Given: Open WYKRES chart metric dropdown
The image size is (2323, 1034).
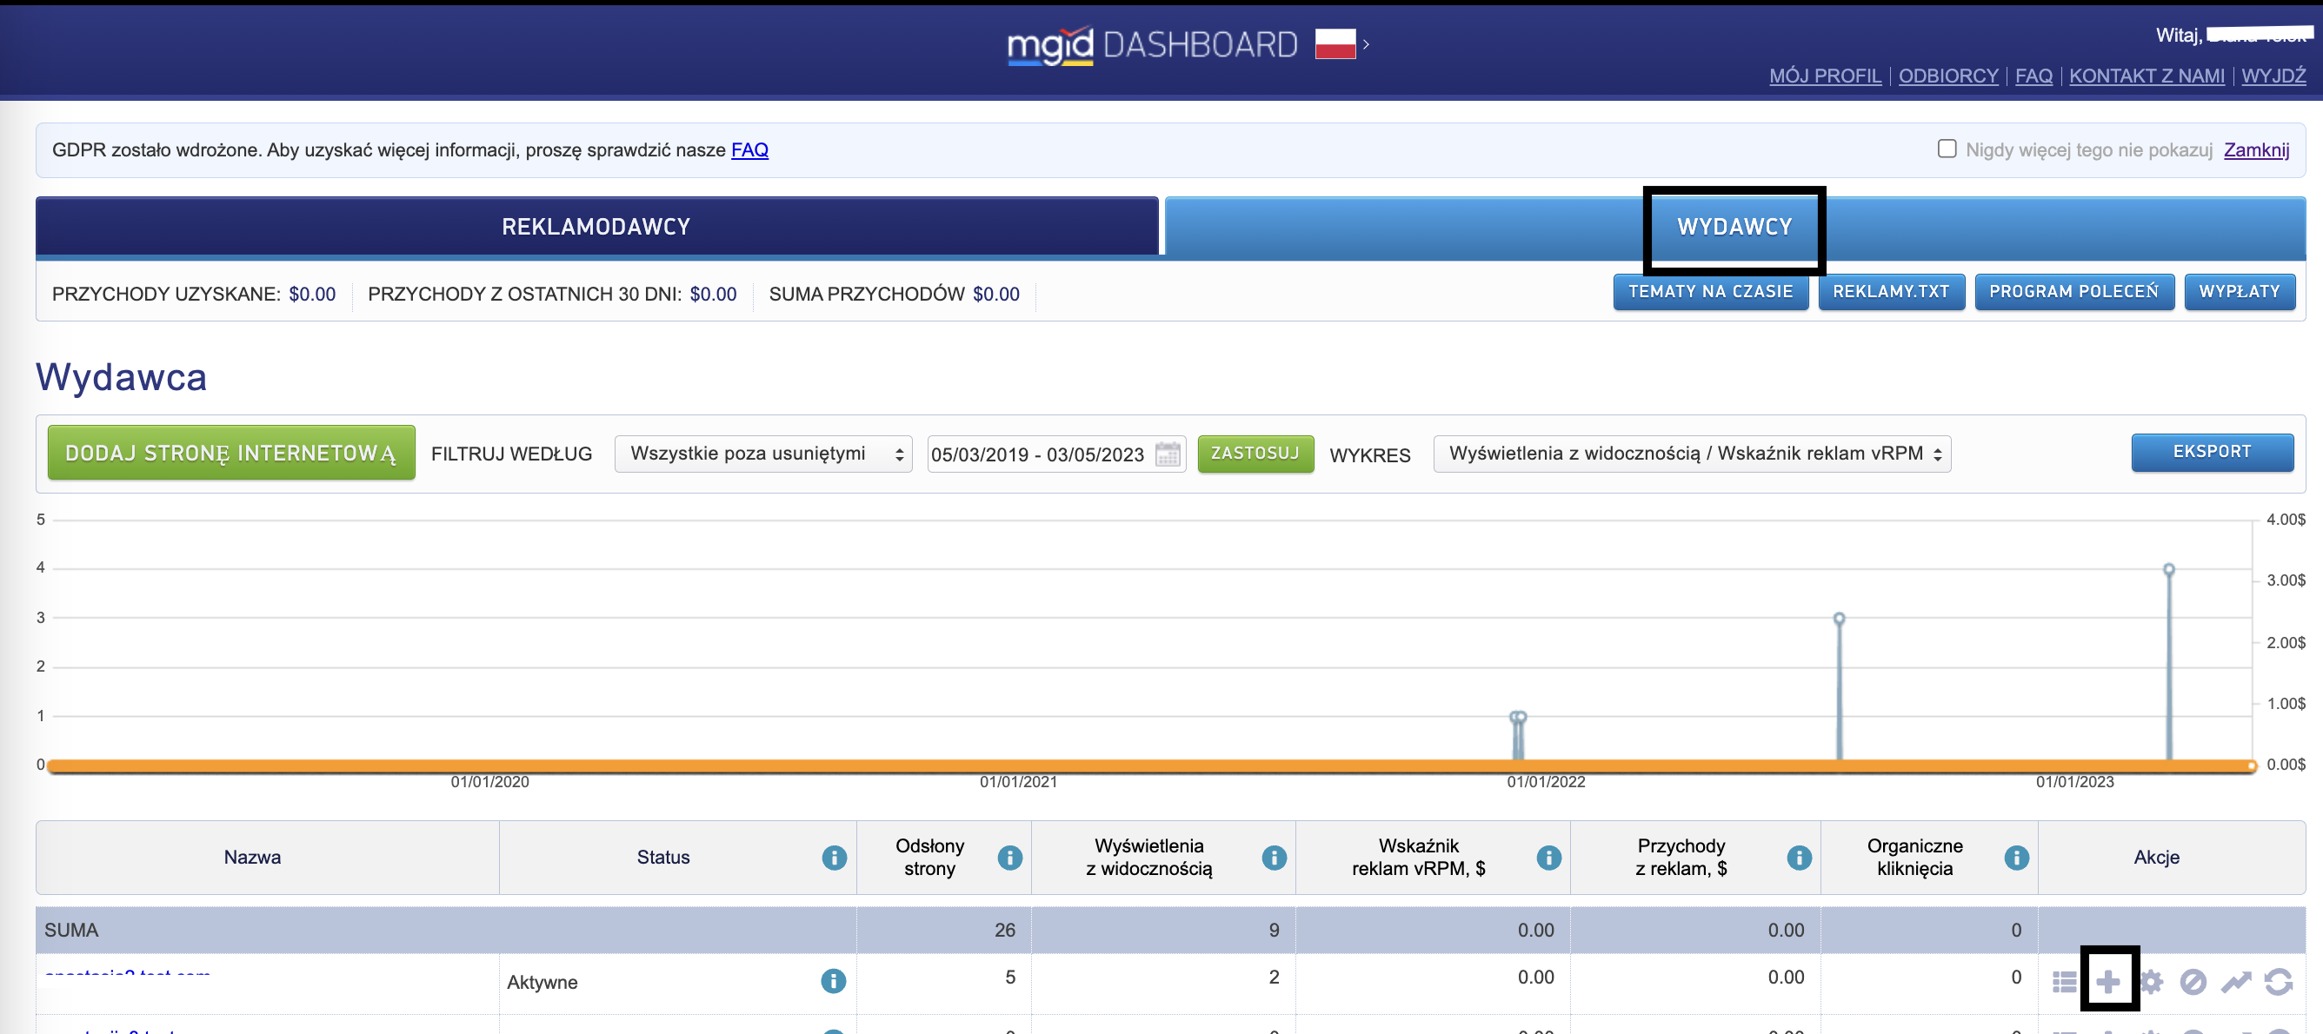Looking at the screenshot, I should click(x=1692, y=454).
